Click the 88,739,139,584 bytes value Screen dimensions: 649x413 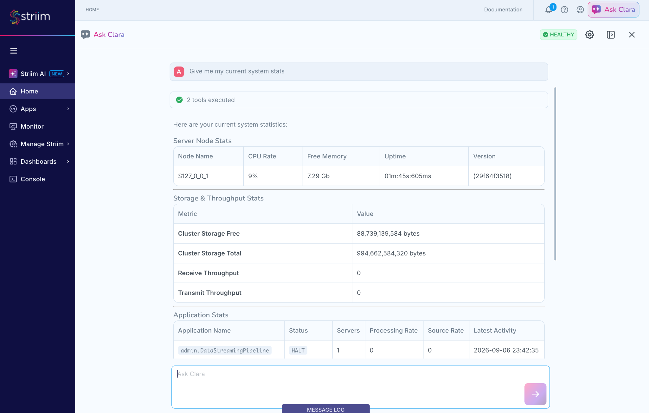(388, 234)
